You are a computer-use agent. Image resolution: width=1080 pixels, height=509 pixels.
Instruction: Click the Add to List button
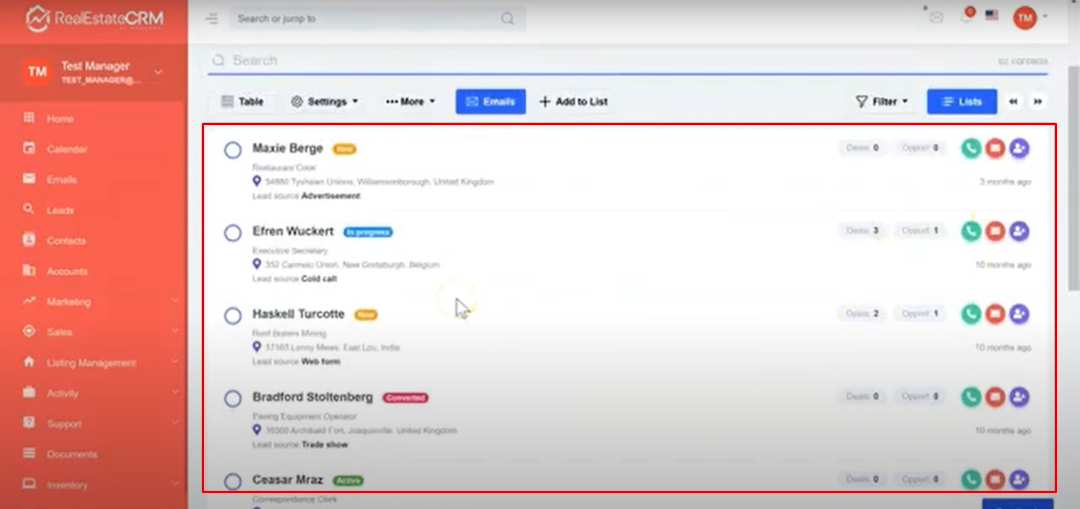(574, 101)
